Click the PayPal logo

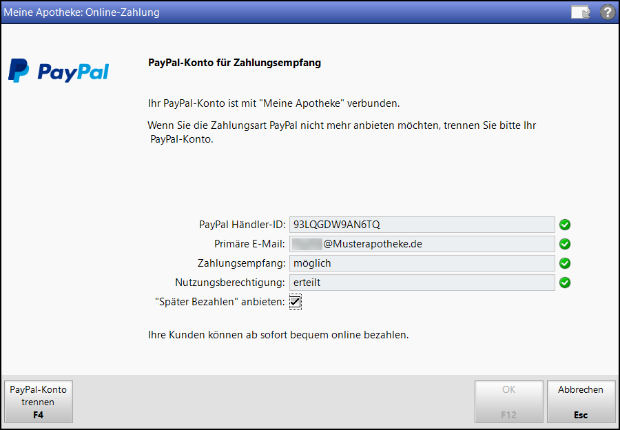[x=59, y=71]
